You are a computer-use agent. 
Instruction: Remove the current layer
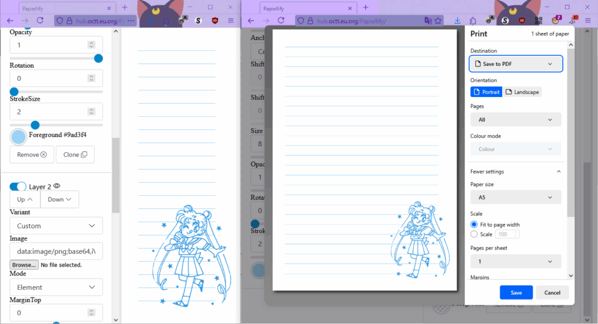click(32, 155)
